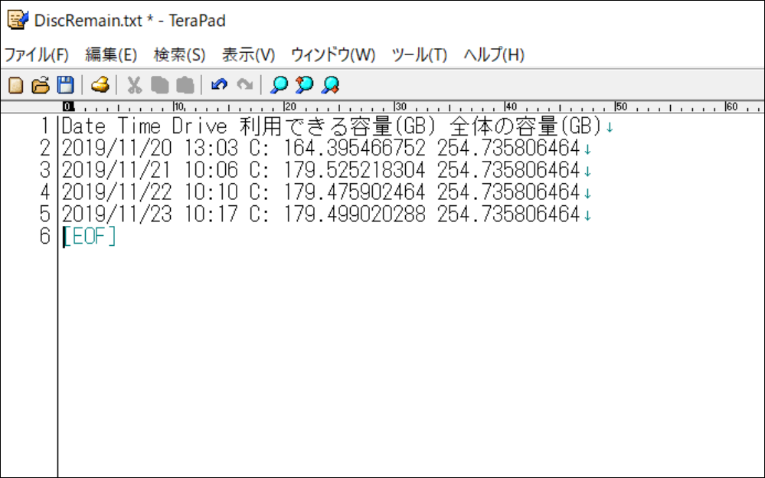Click the value 164.395466752
Screen dimensions: 765x478
(x=355, y=149)
